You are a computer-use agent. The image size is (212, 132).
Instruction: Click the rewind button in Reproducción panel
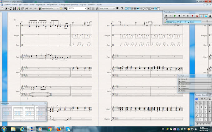[x=171, y=16]
